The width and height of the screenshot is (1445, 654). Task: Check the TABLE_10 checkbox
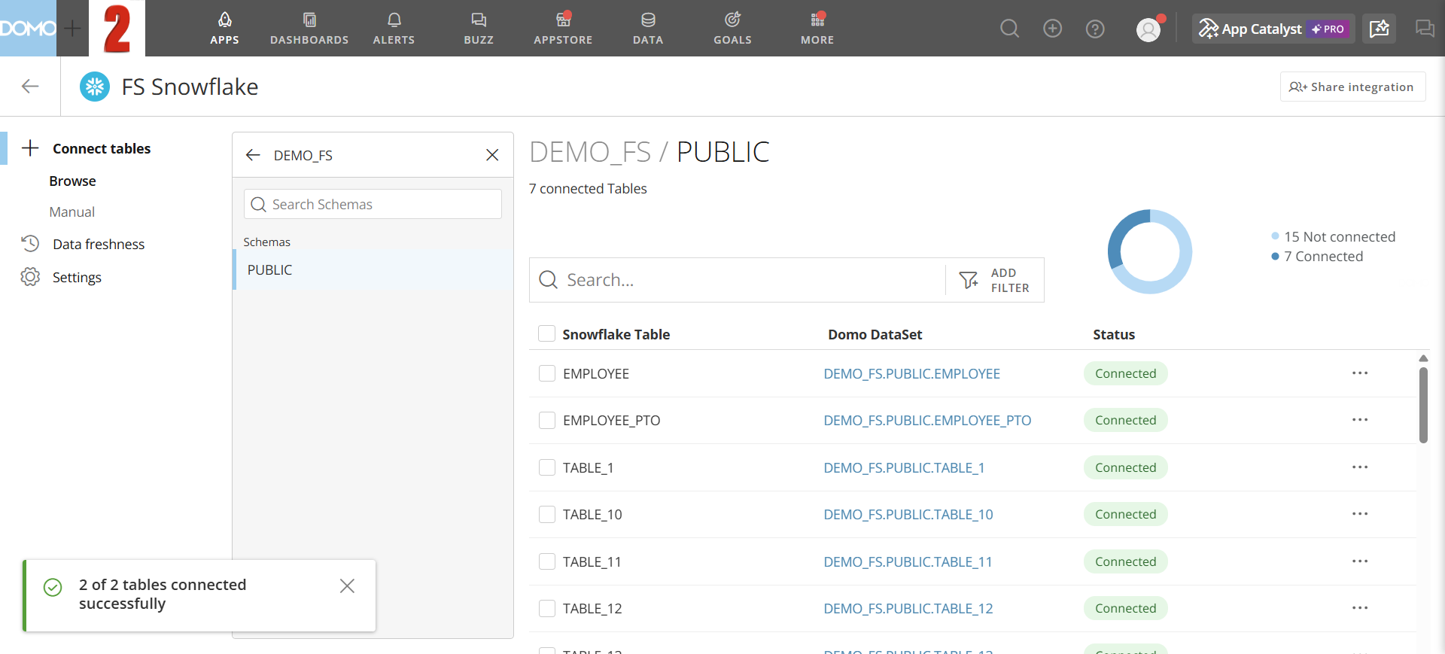(x=547, y=514)
